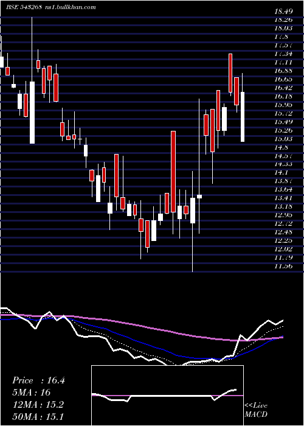The image size is (304, 426).
Task: Select the 11.79 axis label
Action: tap(283, 257)
